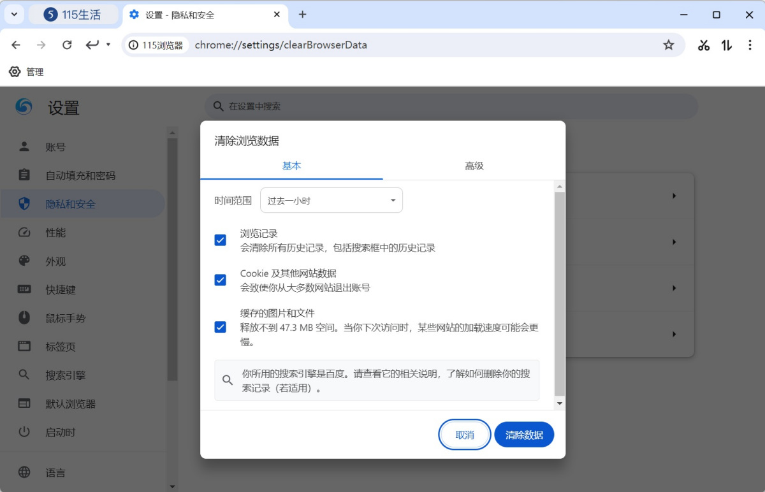Uncheck the 浏览记录 checkbox
765x492 pixels.
(x=221, y=240)
